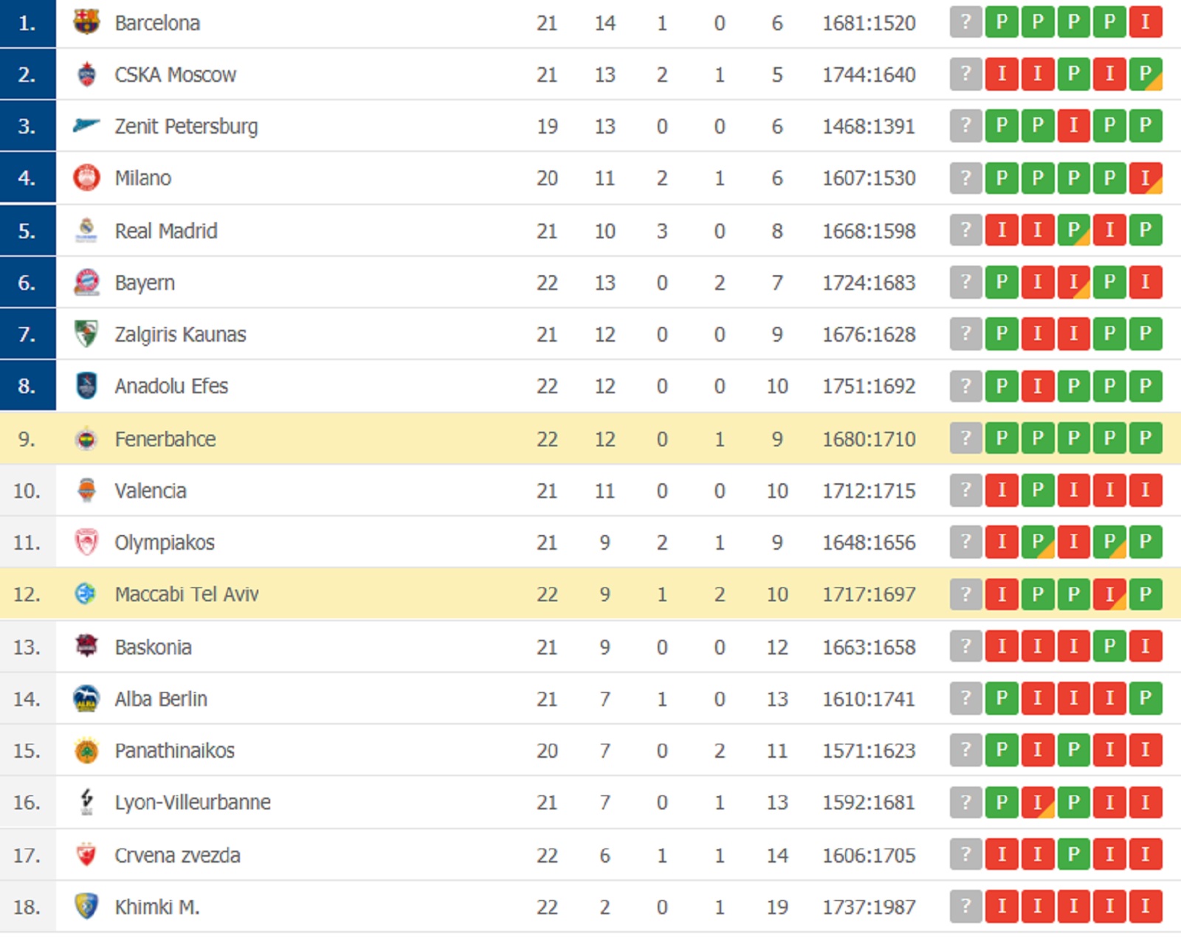Click the question mark badge for Barcelona

point(965,22)
